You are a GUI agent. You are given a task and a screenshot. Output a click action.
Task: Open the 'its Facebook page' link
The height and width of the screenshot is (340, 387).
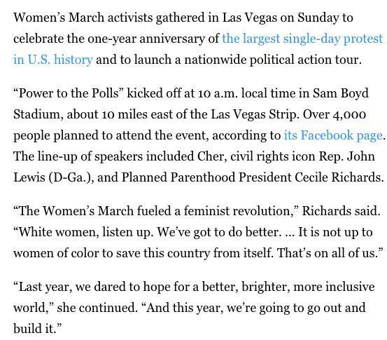point(333,135)
